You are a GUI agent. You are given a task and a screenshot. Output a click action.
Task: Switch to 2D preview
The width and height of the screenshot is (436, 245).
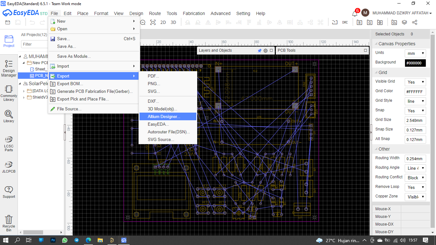click(x=163, y=22)
